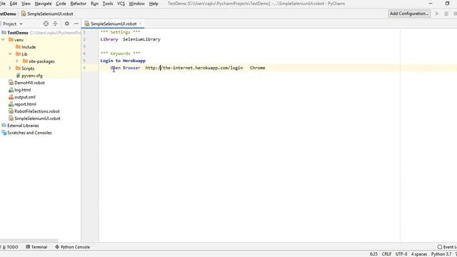Click the SeleniumLibrary text in editor
Viewport: 457px width, 257px height.
coord(141,39)
